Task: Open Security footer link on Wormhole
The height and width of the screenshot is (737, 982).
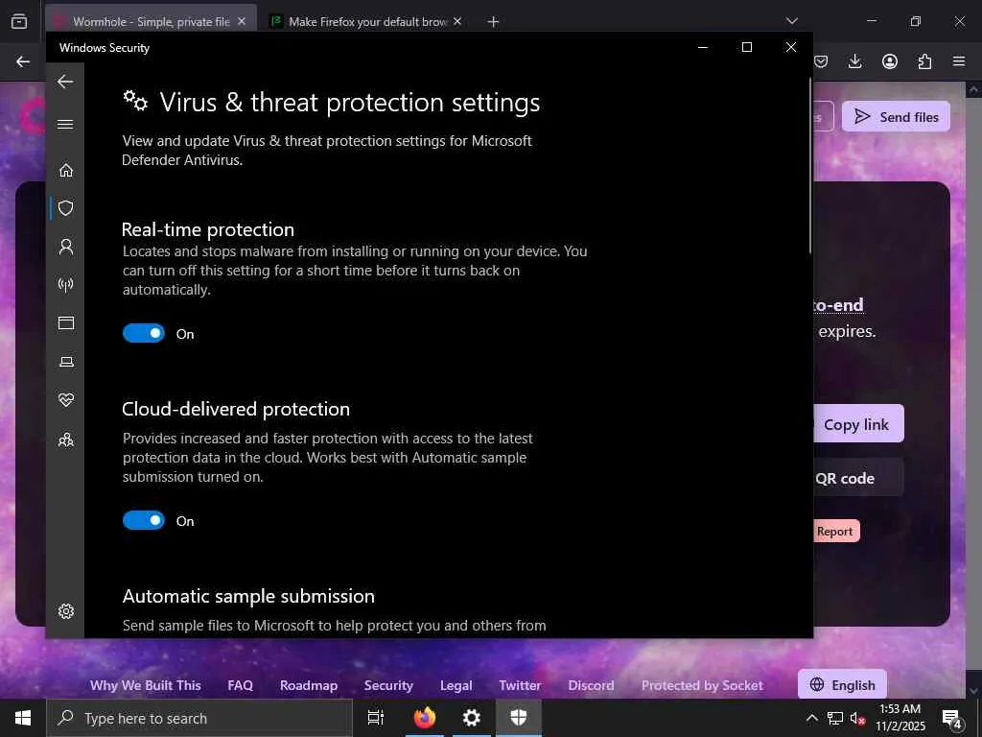Action: (x=389, y=685)
